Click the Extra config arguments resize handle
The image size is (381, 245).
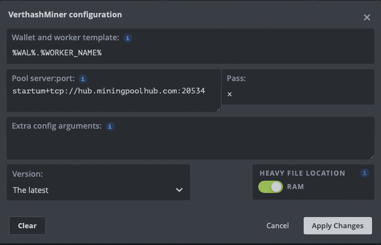coord(372,157)
